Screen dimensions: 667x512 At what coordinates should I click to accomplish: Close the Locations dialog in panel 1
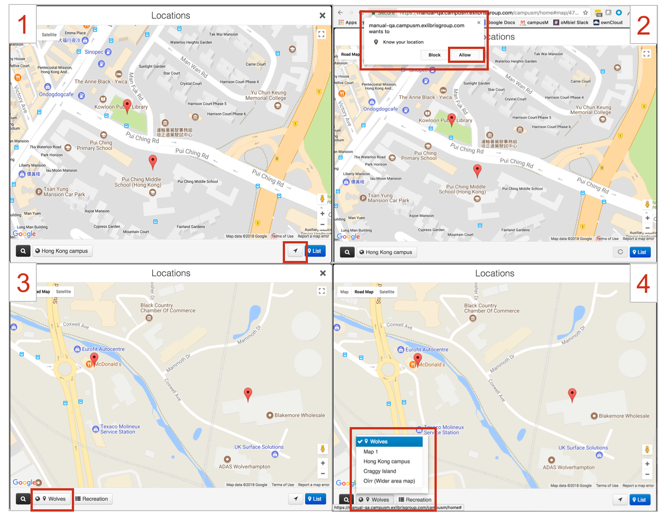[x=322, y=16]
